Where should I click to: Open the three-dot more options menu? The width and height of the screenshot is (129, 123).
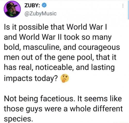pos(123,6)
